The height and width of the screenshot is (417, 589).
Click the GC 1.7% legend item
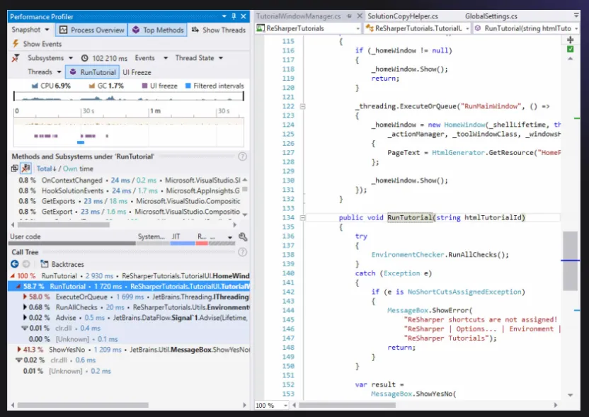coord(106,86)
